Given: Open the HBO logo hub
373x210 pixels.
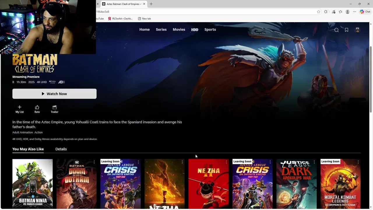Looking at the screenshot, I should tap(195, 30).
